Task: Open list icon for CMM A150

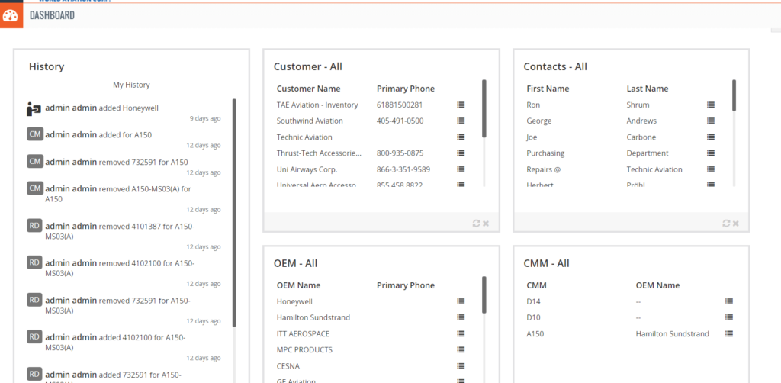Action: (729, 333)
